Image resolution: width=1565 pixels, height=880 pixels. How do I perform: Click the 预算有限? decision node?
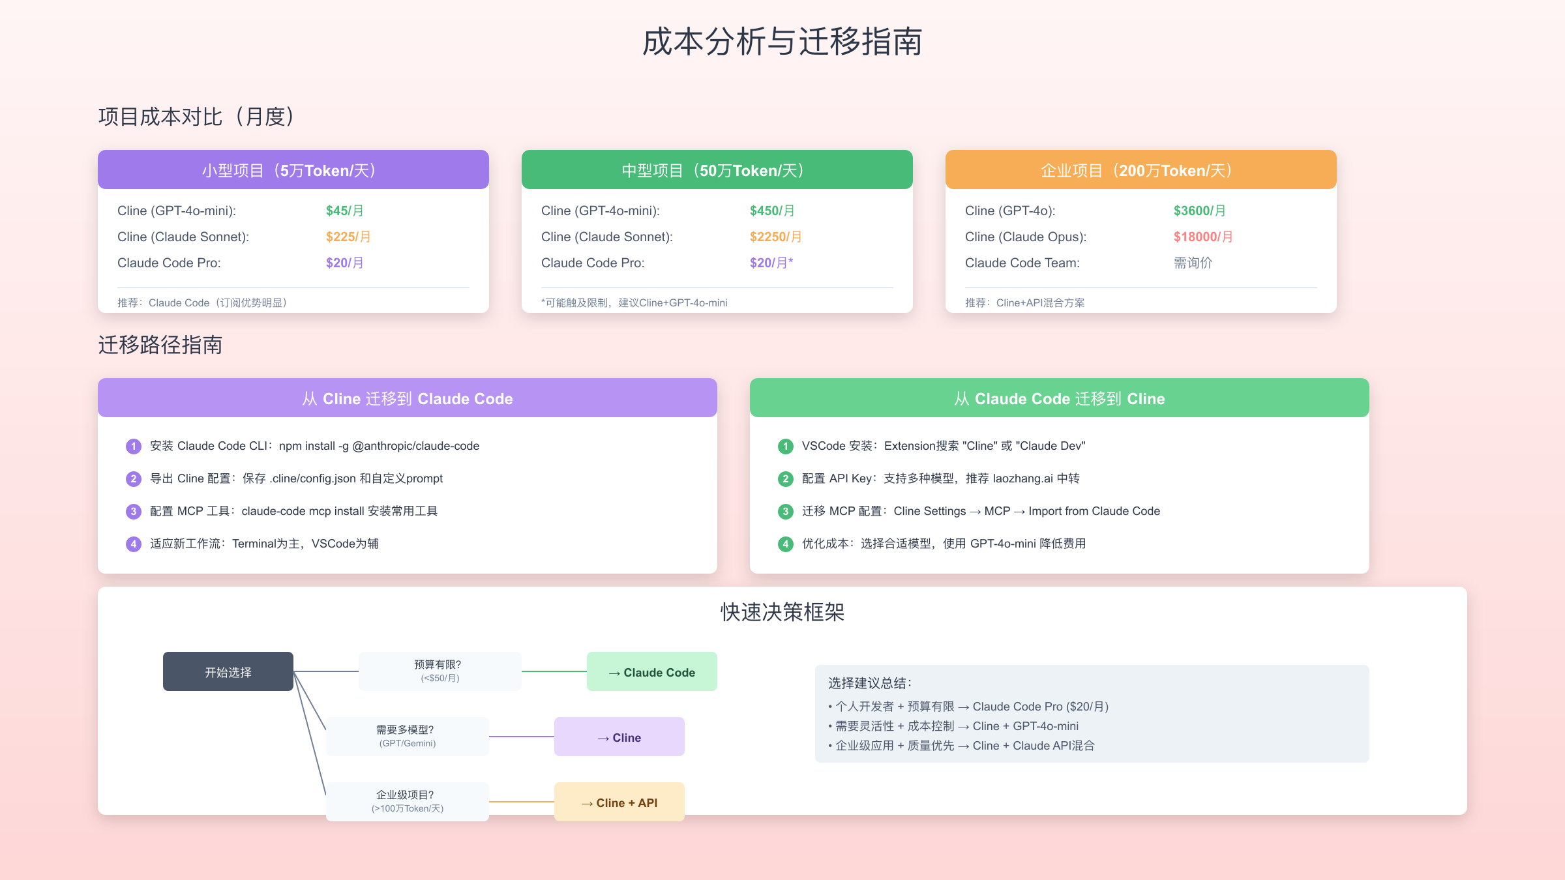440,671
